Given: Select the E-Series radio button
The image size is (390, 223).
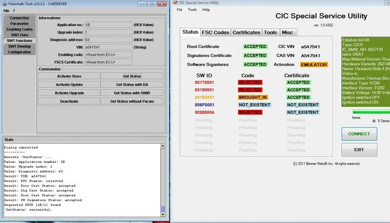Looking at the screenshot, I should (x=374, y=120).
